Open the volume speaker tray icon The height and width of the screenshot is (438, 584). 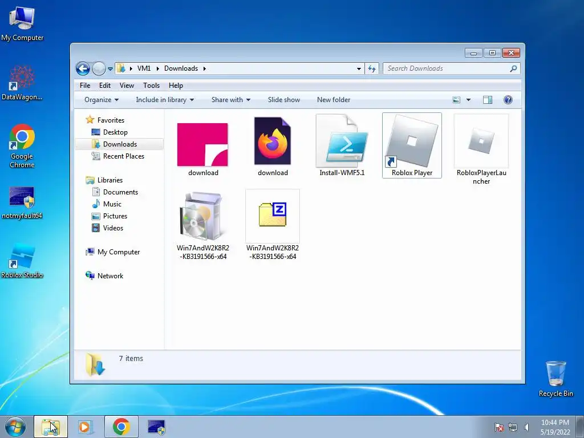(x=526, y=427)
